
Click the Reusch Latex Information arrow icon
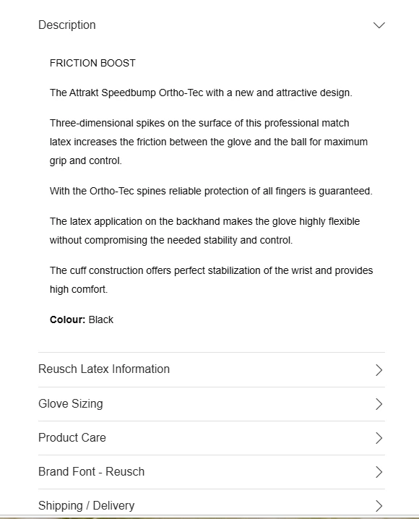[379, 369]
